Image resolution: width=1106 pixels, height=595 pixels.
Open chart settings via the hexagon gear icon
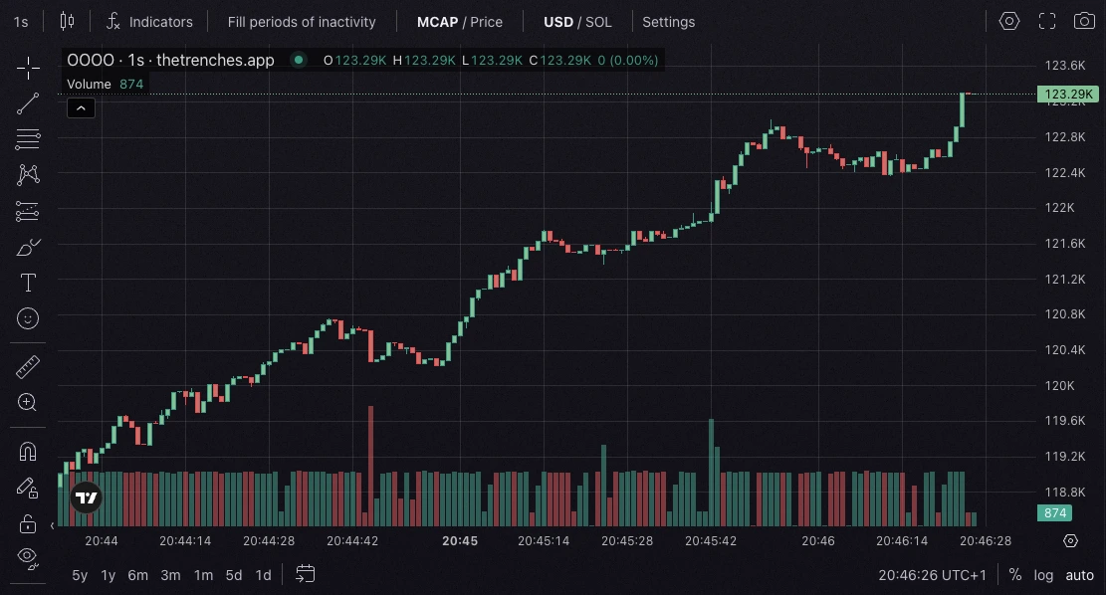click(1009, 20)
